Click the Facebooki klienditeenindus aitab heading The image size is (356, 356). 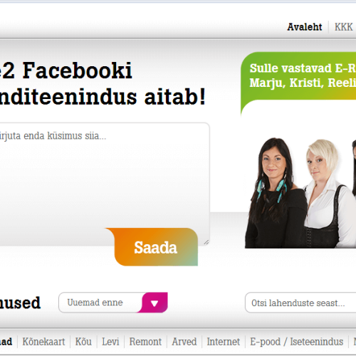(103, 83)
